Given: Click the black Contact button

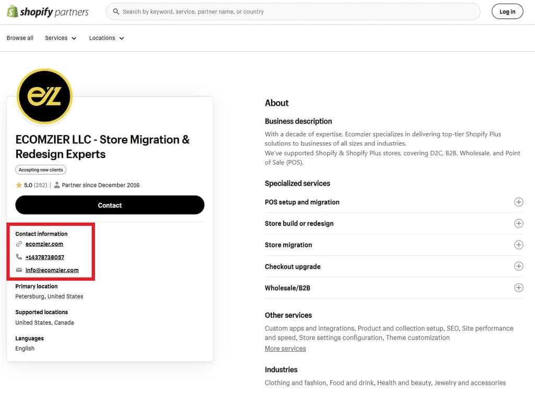Looking at the screenshot, I should (110, 205).
